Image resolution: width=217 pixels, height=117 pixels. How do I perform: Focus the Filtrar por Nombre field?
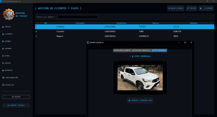[77, 17]
